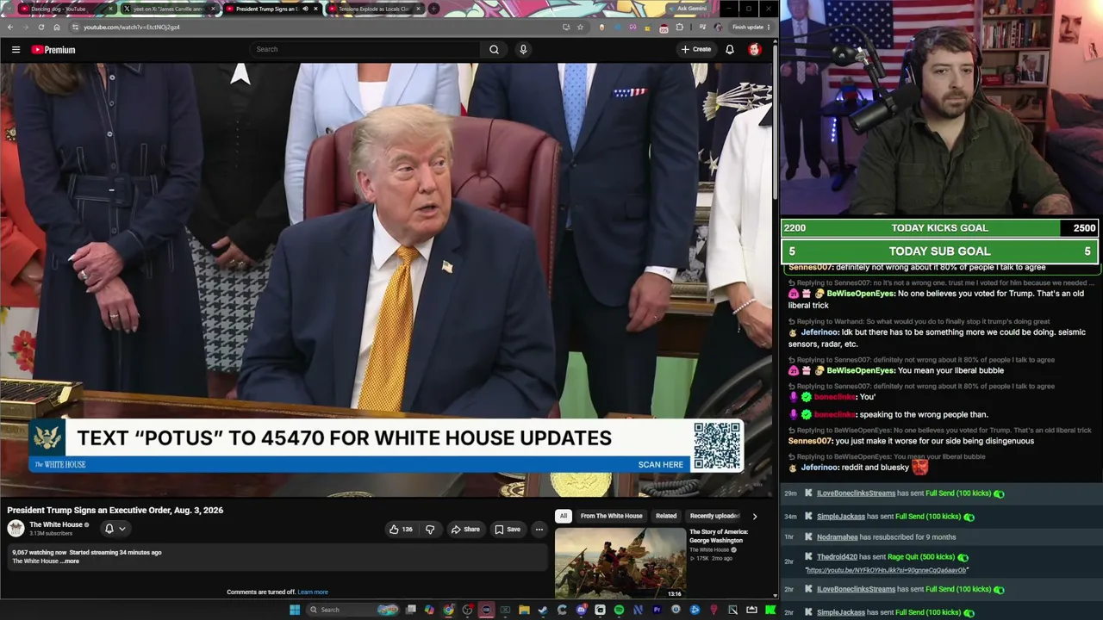Screen dimensions: 1103x620
Task: Open new browser tab with plus
Action: tap(433, 9)
